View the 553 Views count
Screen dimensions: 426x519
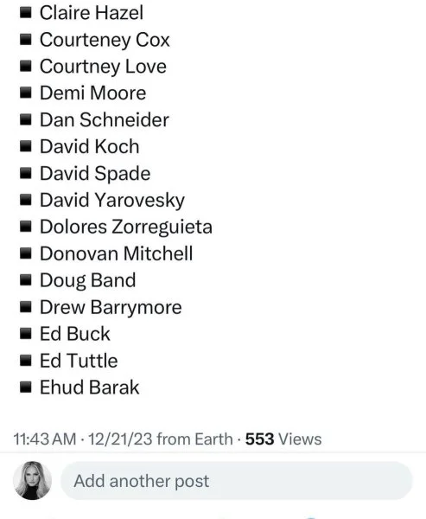pyautogui.click(x=283, y=439)
